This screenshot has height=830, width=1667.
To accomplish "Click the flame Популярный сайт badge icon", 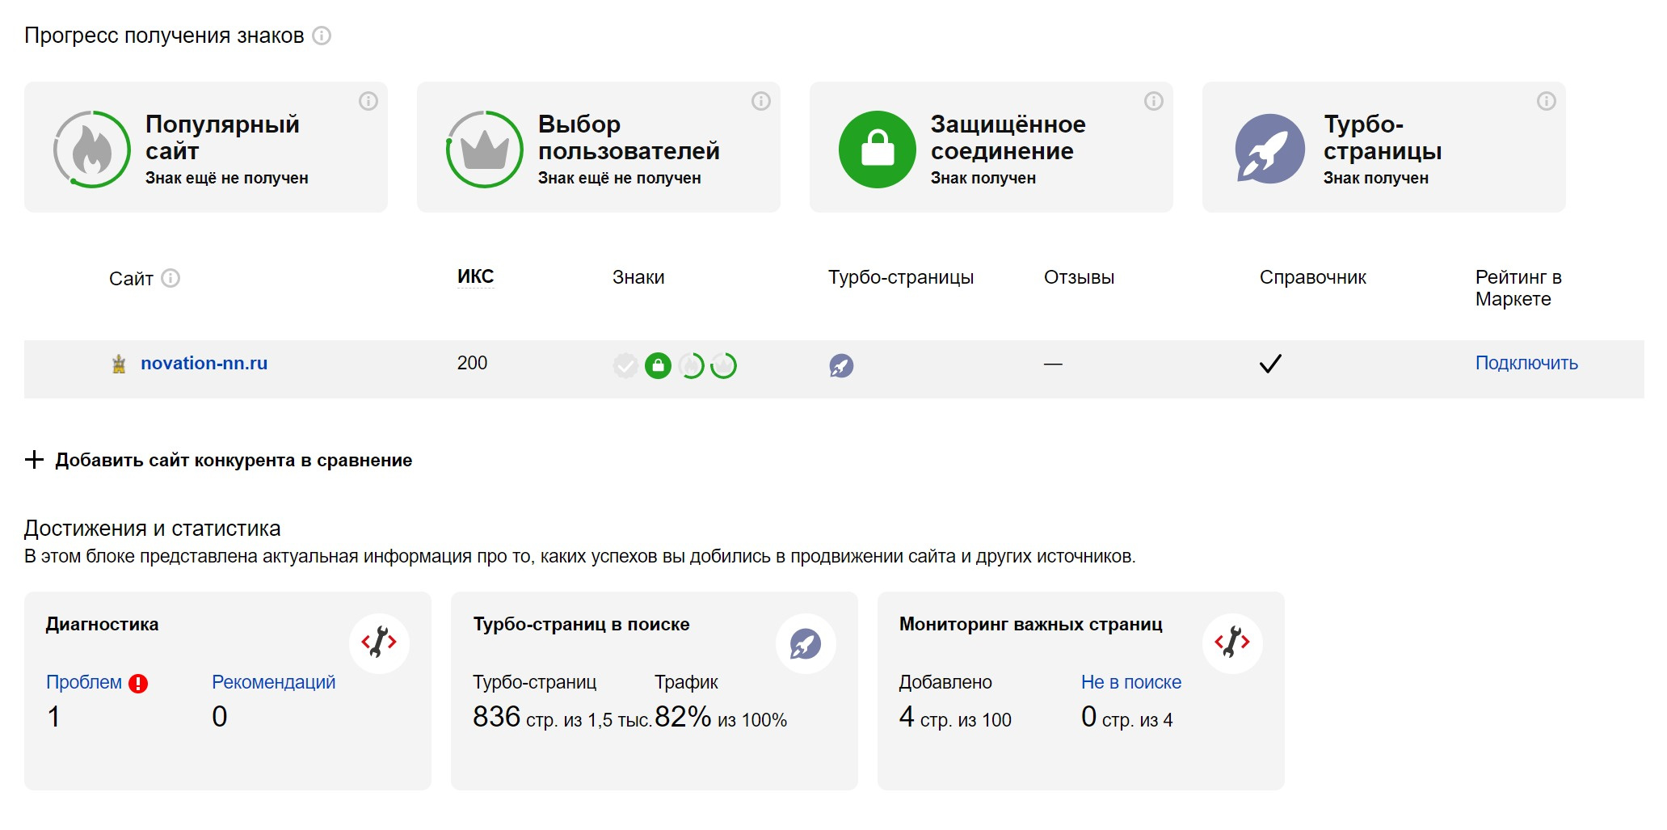I will coord(92,150).
